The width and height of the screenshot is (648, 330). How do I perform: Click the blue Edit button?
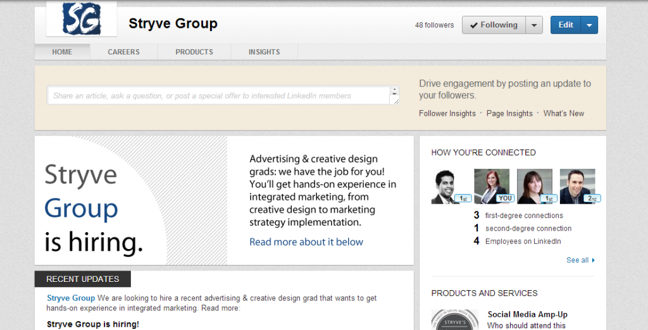565,25
